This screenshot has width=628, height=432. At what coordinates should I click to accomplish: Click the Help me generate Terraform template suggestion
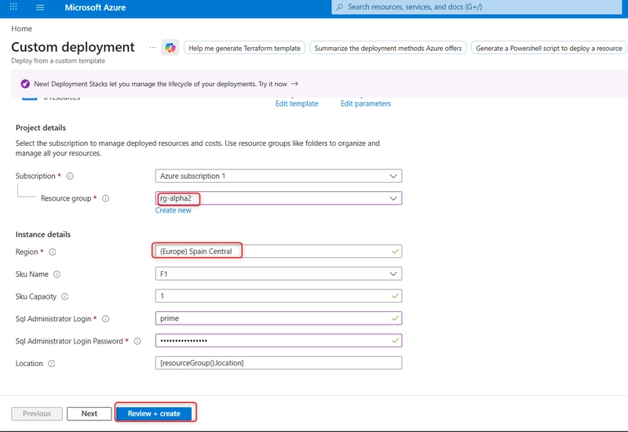pos(244,48)
